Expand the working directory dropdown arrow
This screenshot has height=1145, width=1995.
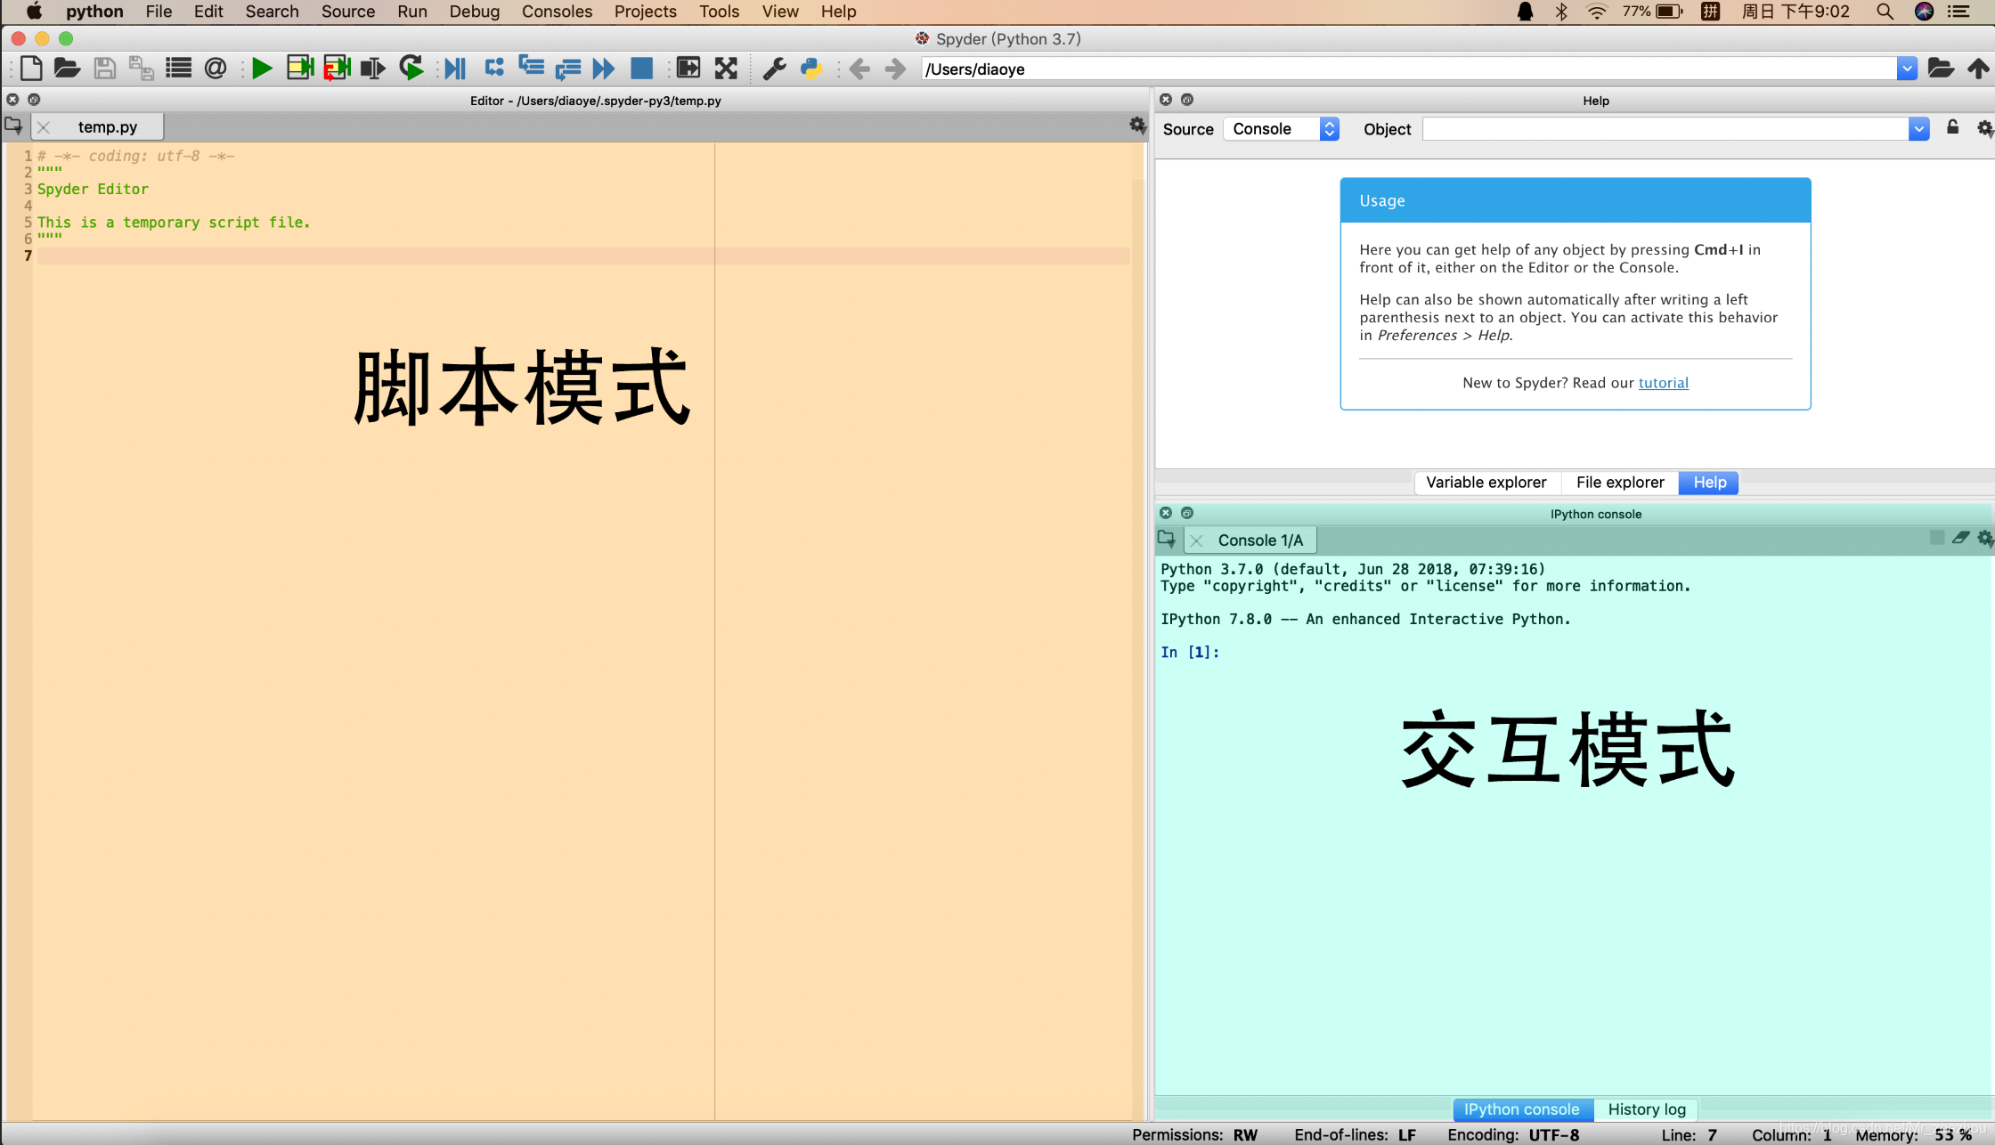coord(1907,69)
